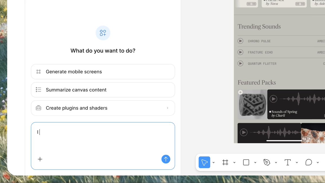
Task: Open dropdown arrow next to Rectangle tool
Action: (x=255, y=162)
